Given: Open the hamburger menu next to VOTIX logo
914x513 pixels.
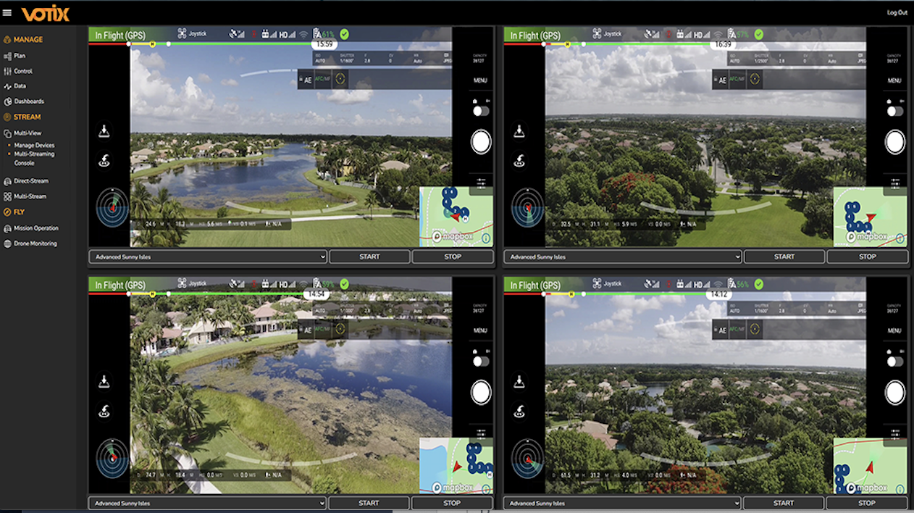Looking at the screenshot, I should click(x=7, y=12).
